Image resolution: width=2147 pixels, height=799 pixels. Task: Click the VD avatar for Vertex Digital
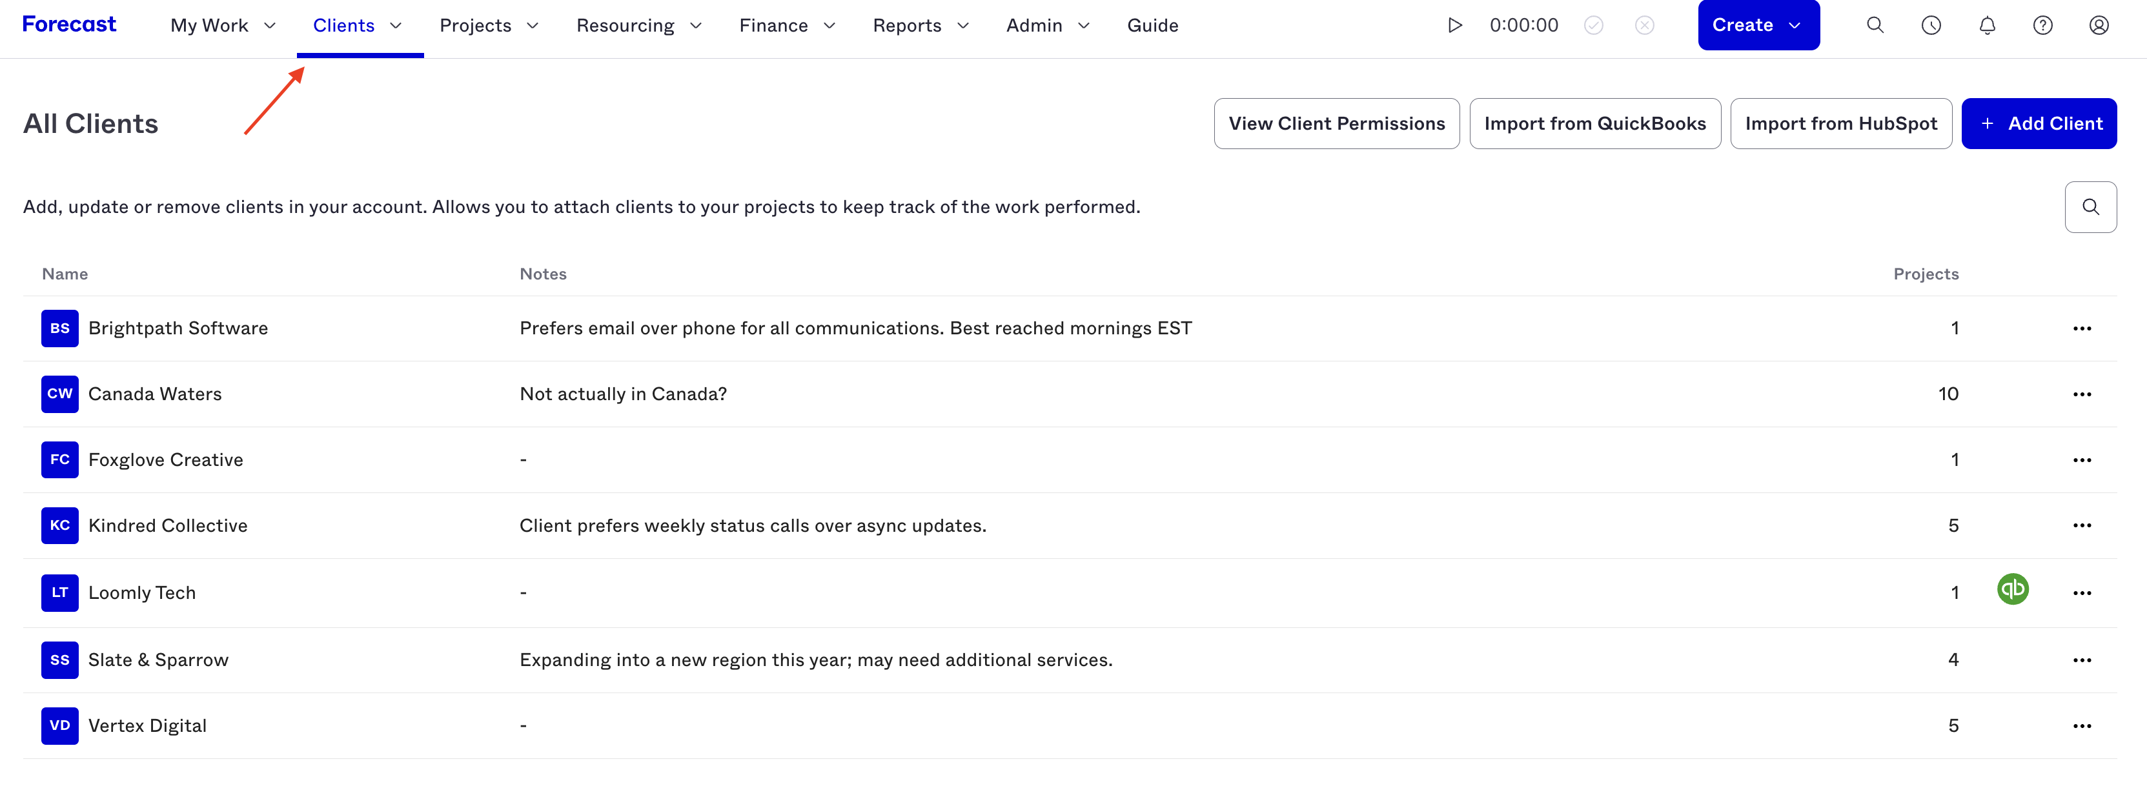pyautogui.click(x=60, y=725)
